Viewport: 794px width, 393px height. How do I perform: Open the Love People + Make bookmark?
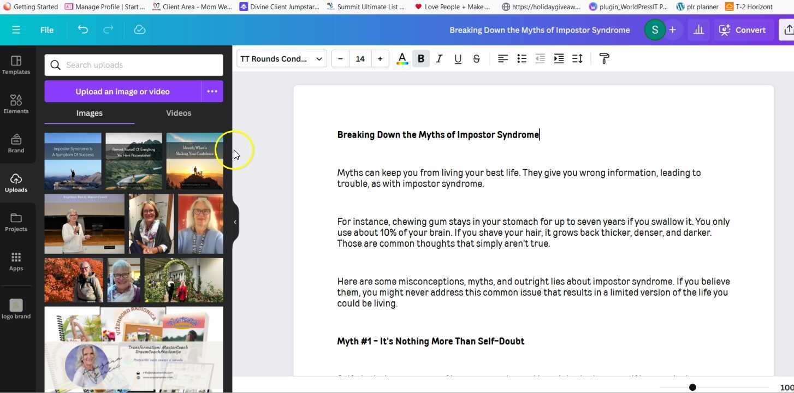(x=452, y=7)
